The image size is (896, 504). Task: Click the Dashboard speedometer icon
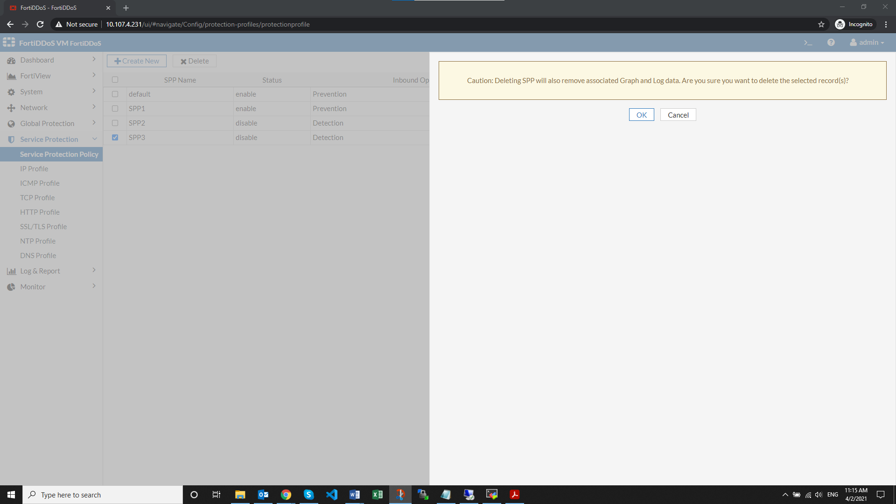point(11,60)
